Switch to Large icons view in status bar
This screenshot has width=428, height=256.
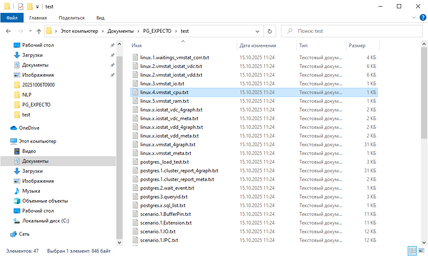421,251
